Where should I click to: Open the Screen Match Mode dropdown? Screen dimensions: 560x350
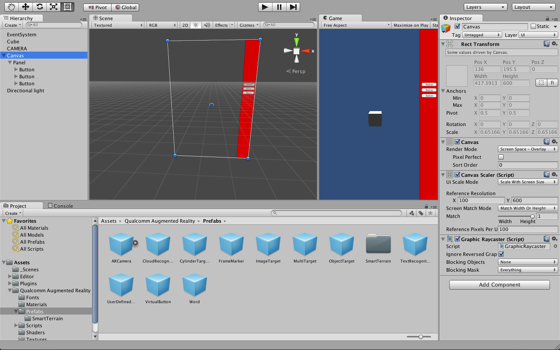pyautogui.click(x=528, y=208)
